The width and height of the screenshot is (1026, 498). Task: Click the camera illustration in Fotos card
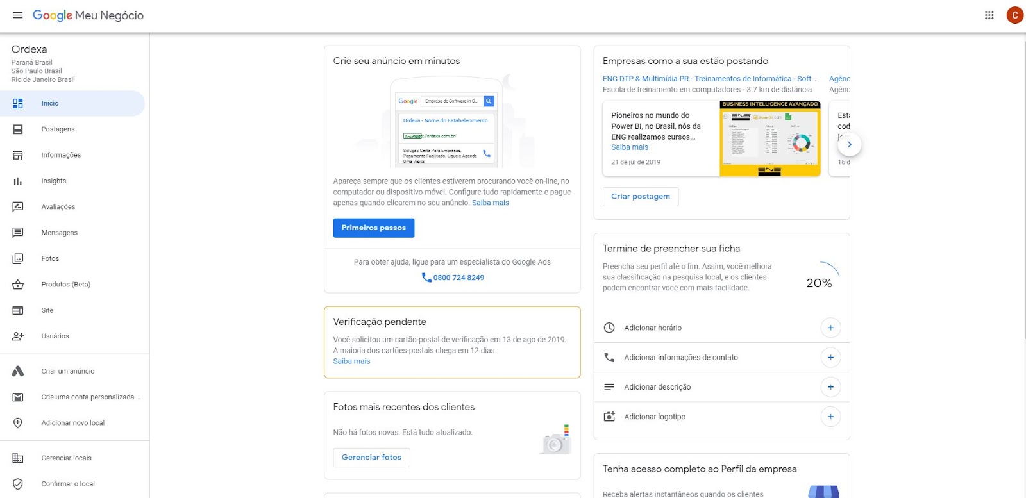[557, 440]
